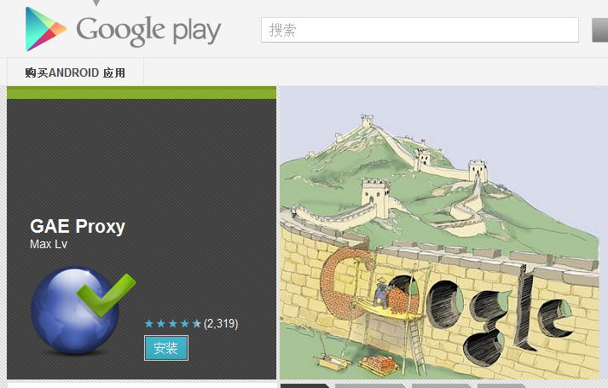Click the Google Play triangle logo

click(x=45, y=29)
